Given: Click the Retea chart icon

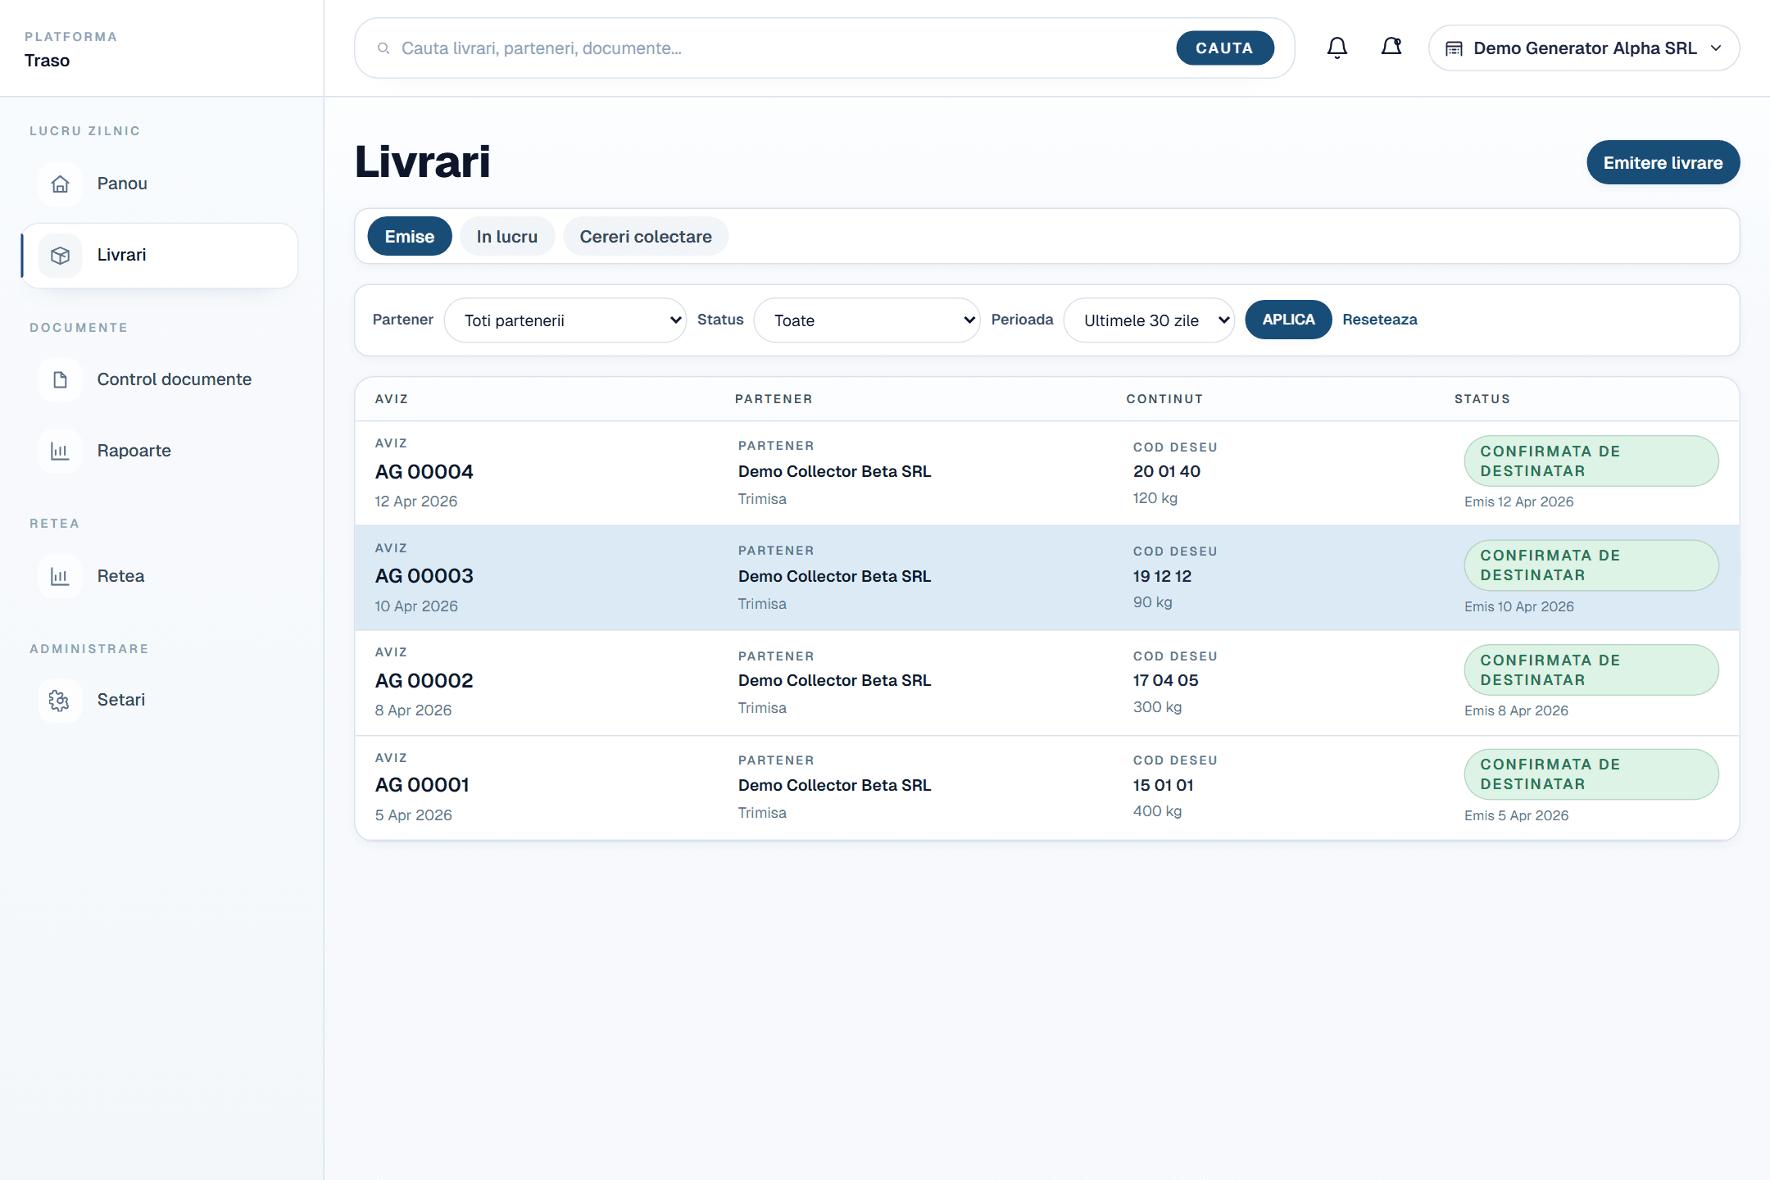Looking at the screenshot, I should [60, 576].
